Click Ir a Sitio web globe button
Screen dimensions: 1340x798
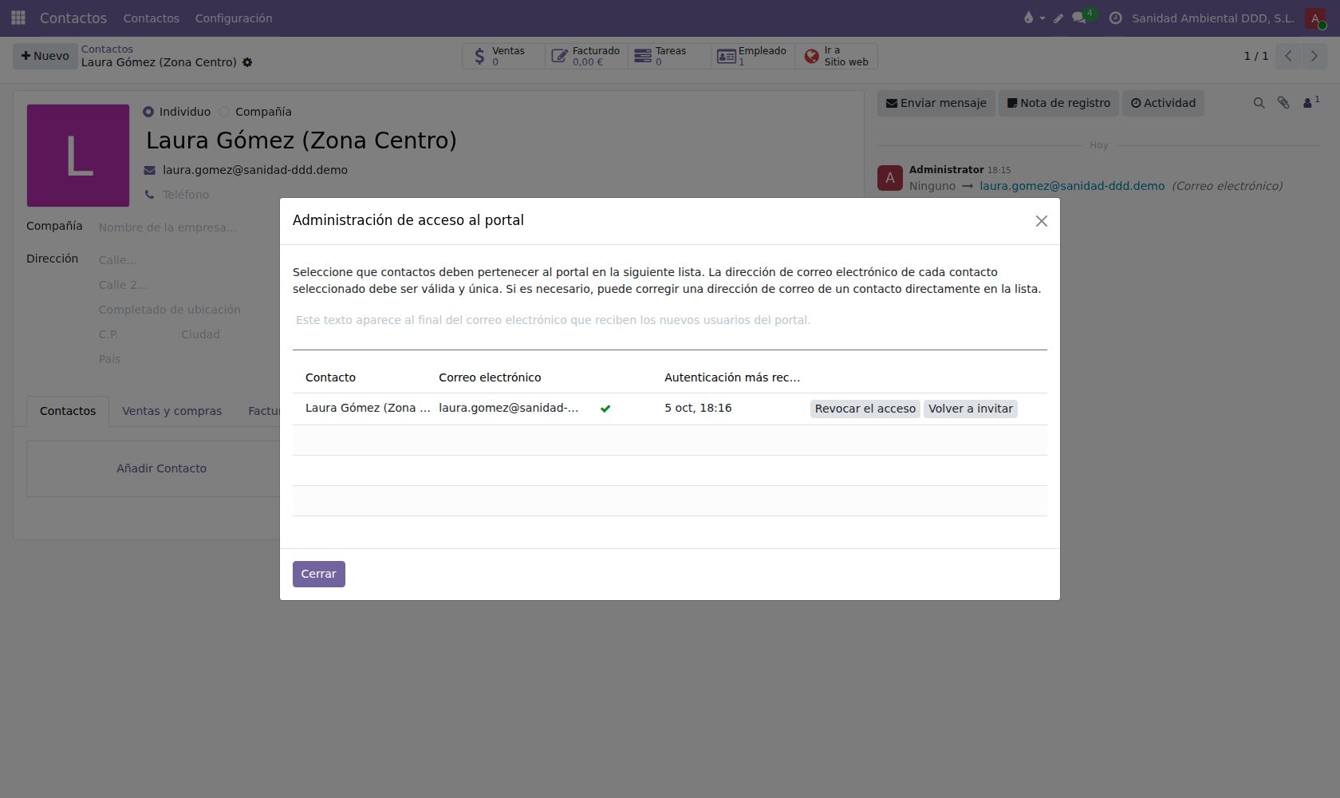[x=836, y=56]
